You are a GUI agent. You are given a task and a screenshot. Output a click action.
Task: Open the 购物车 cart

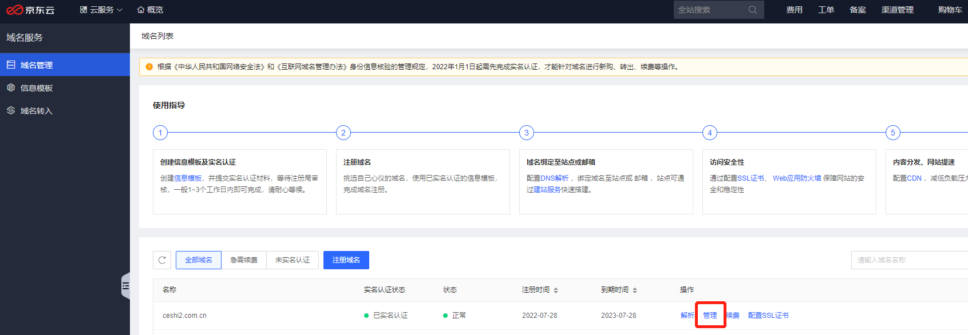point(950,10)
